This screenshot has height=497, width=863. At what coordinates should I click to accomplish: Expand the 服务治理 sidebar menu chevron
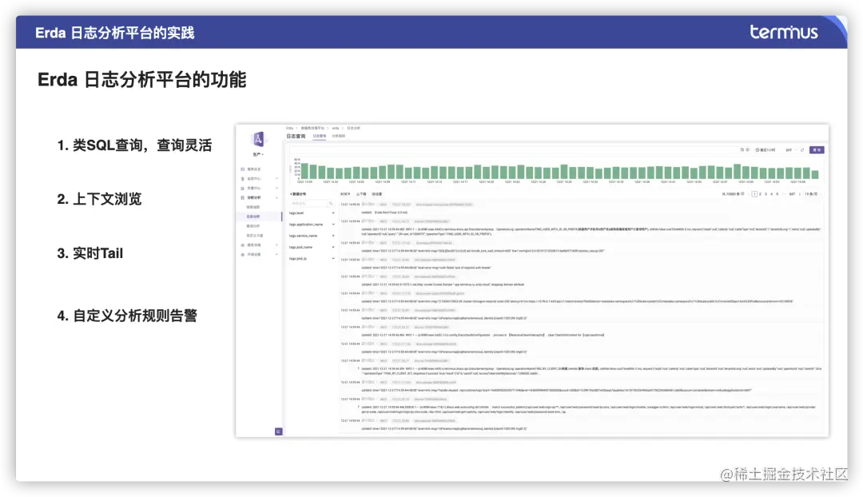pos(276,245)
